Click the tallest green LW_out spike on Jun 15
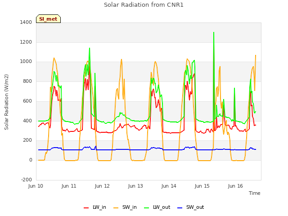 click(x=214, y=33)
